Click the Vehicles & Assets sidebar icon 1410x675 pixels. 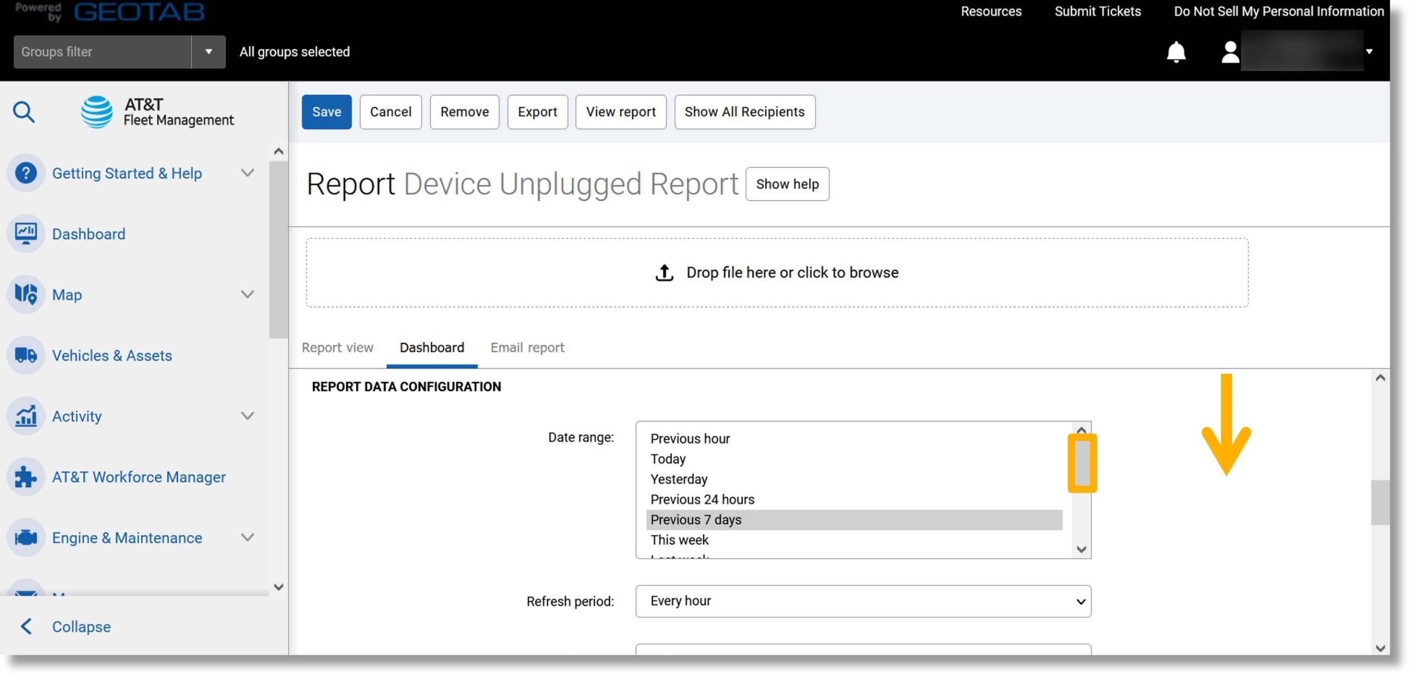coord(26,355)
